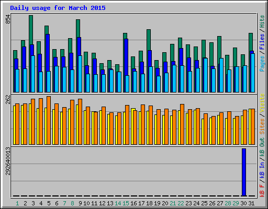The width and height of the screenshot is (268, 209).
Task: Click the cyan Pages bar for day 31
Action: click(x=253, y=73)
